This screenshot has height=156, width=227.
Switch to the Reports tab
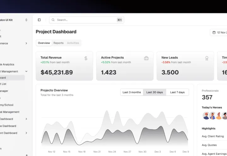click(x=59, y=43)
